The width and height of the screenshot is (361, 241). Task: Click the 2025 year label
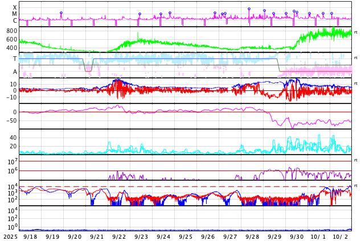pos(10,236)
